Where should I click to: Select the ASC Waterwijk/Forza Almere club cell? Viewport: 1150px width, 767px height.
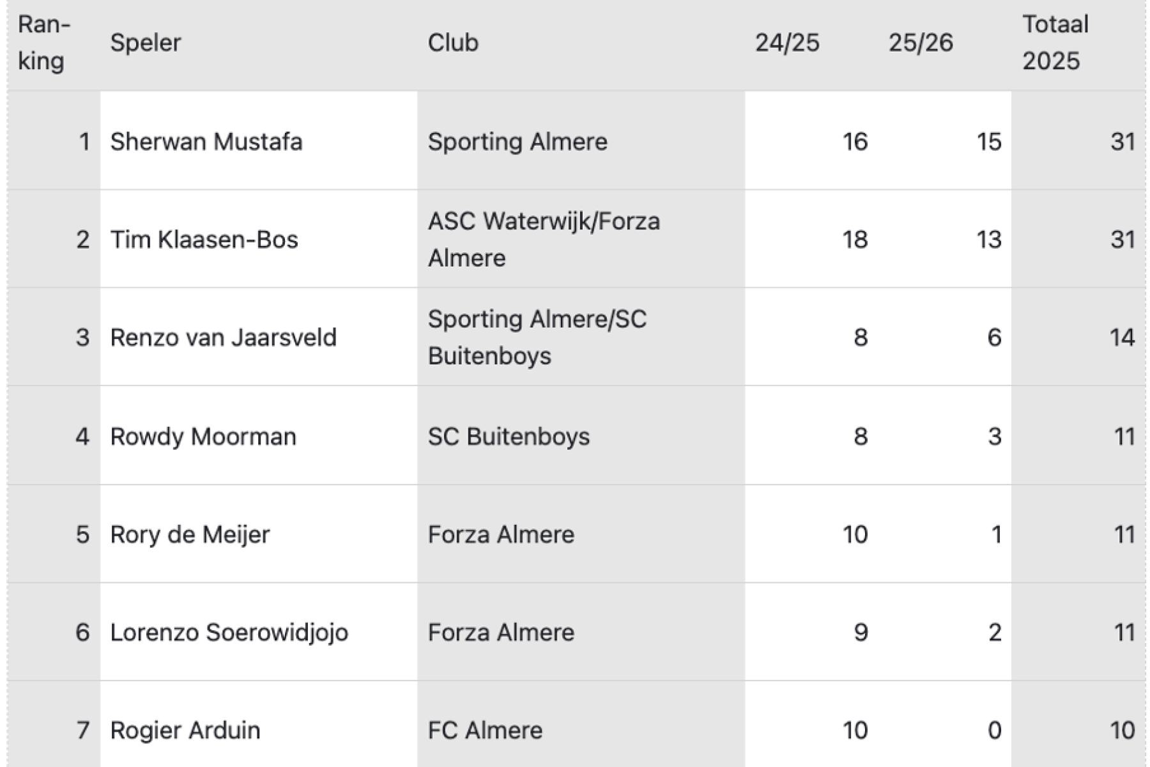[x=543, y=240]
